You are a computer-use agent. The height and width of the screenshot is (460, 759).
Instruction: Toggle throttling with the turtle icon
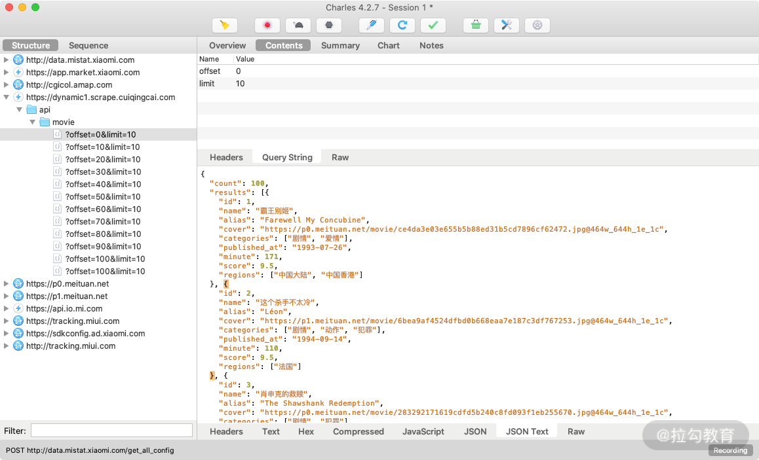298,25
